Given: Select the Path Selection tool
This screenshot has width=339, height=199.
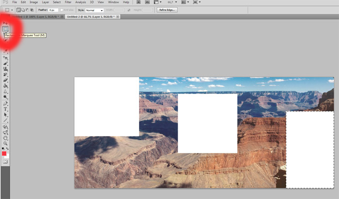Looking at the screenshot, I should (5, 115).
